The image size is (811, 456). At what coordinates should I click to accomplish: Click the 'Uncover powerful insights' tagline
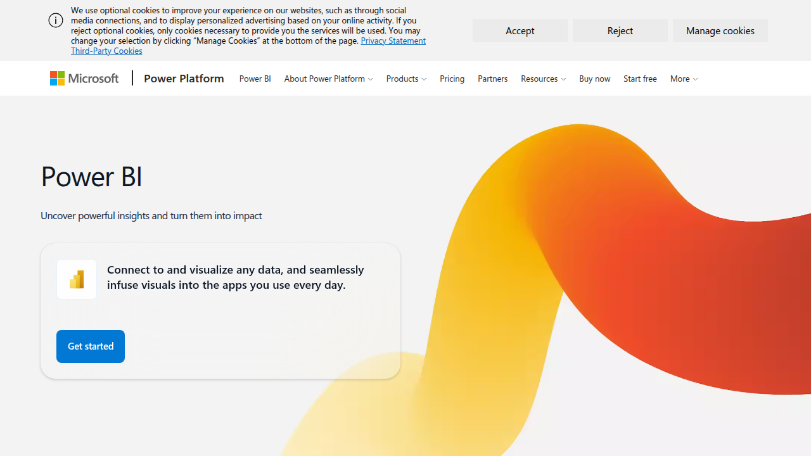[x=151, y=215]
